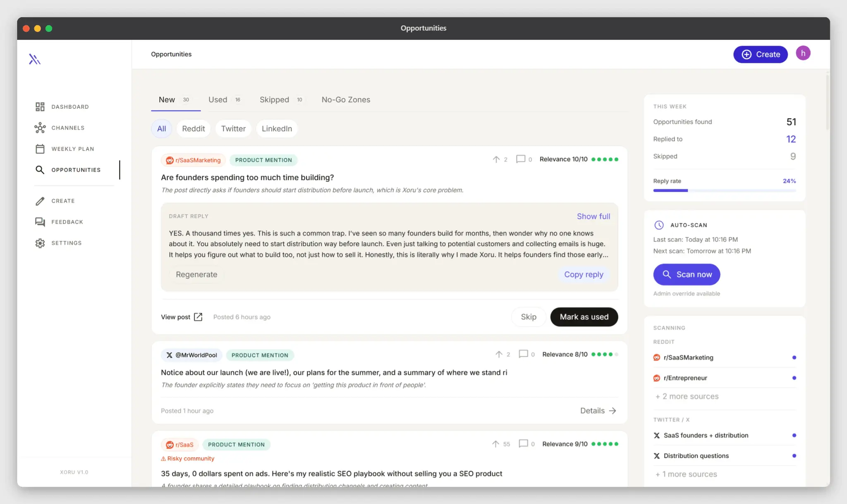Open the Create pencil icon in sidebar
The height and width of the screenshot is (504, 847).
(x=40, y=201)
